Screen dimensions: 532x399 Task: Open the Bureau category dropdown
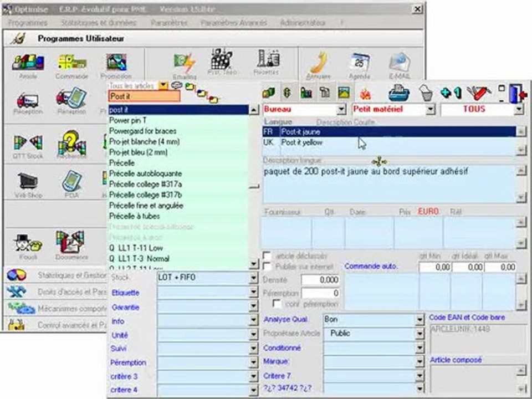(x=341, y=109)
